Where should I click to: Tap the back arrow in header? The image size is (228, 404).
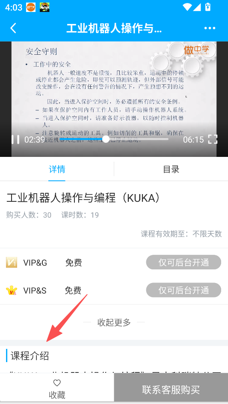pyautogui.click(x=13, y=28)
